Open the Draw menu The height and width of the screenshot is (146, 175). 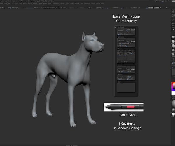(6, 3)
